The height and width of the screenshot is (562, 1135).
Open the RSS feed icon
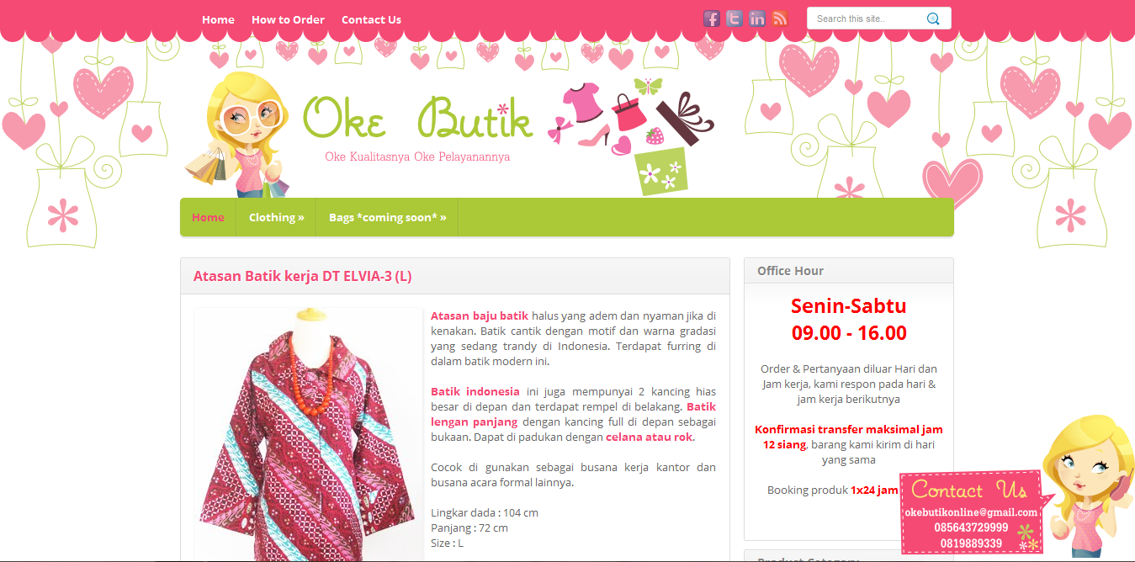point(780,19)
